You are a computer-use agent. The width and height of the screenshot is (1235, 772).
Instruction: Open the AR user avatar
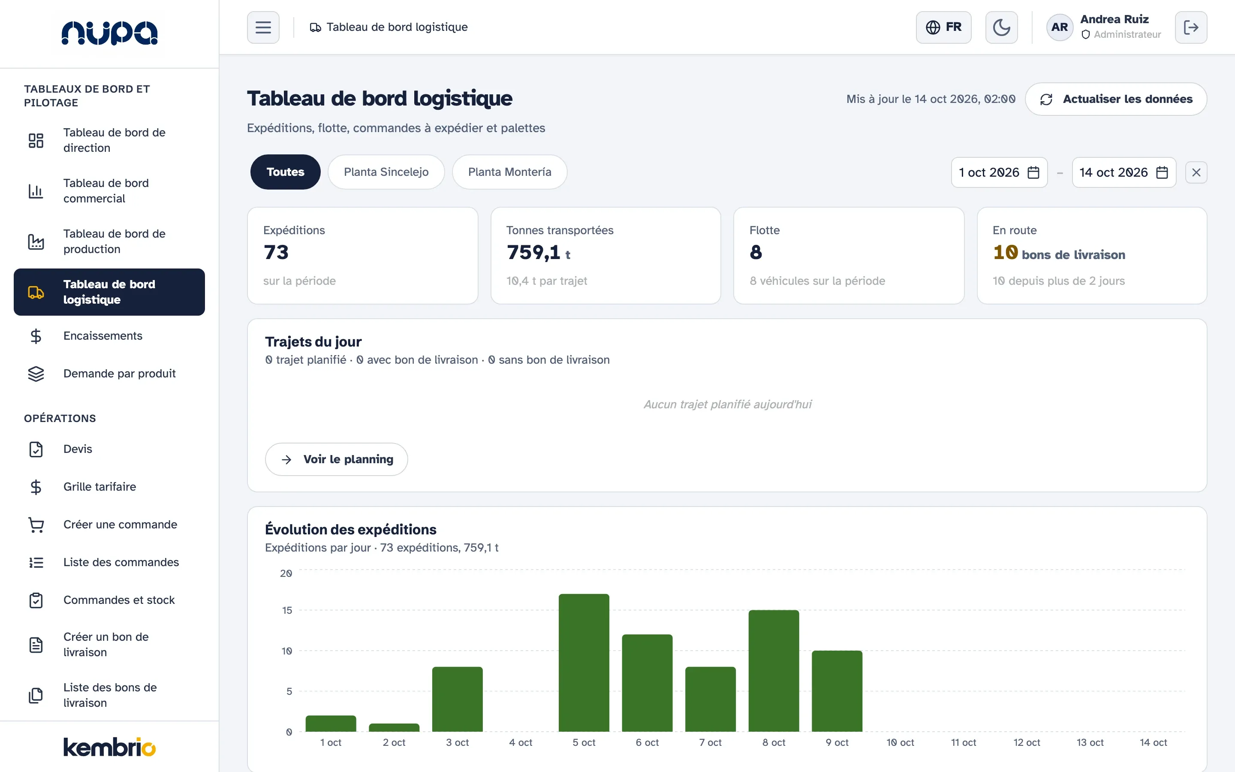point(1060,27)
